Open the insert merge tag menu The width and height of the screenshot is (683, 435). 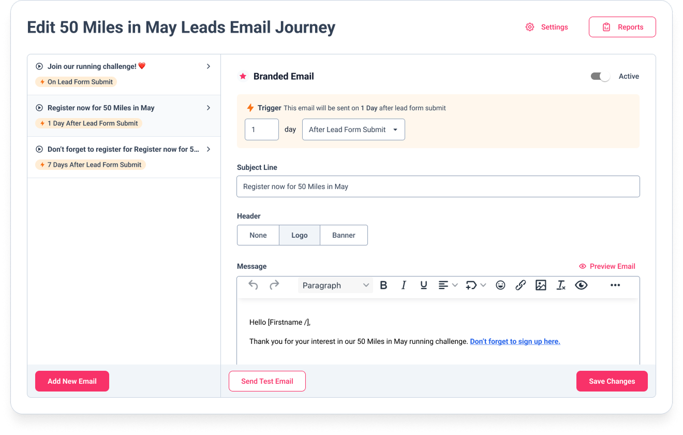coord(476,285)
